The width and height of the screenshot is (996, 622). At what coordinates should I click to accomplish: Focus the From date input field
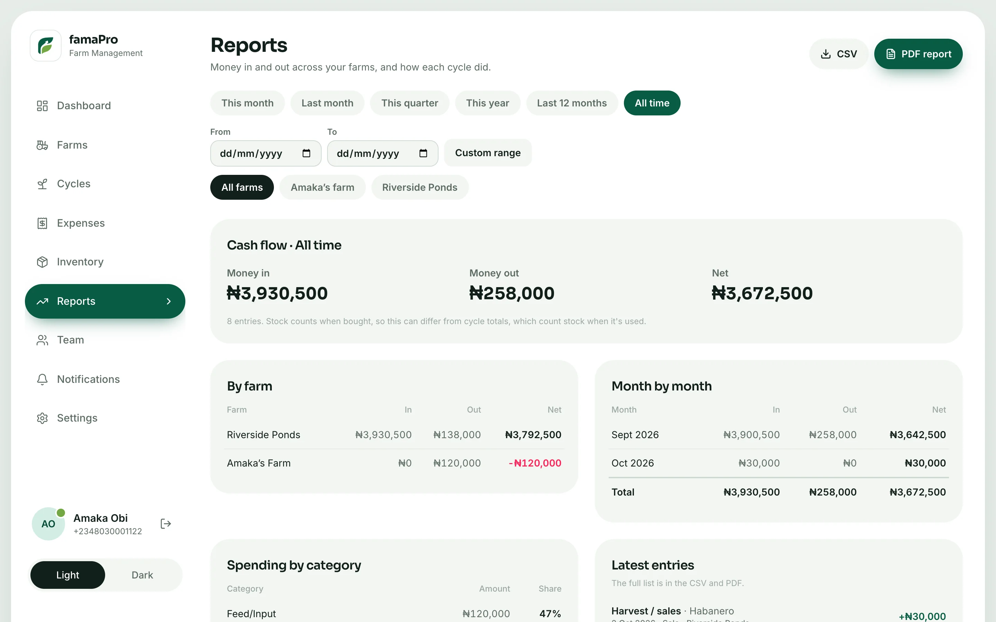coord(266,153)
